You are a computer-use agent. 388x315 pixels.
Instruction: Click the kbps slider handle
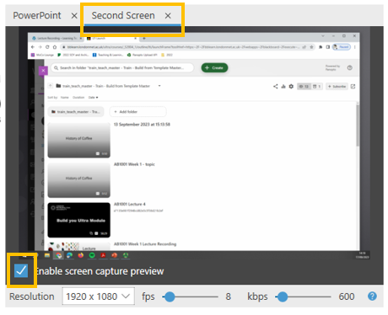coord(283,296)
